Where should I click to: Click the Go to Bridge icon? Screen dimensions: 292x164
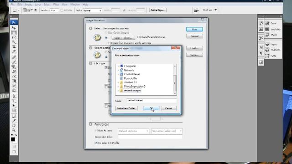point(196,10)
